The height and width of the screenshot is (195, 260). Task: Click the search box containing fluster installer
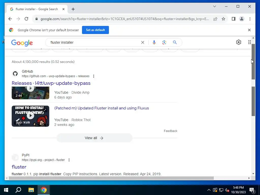coord(94,42)
